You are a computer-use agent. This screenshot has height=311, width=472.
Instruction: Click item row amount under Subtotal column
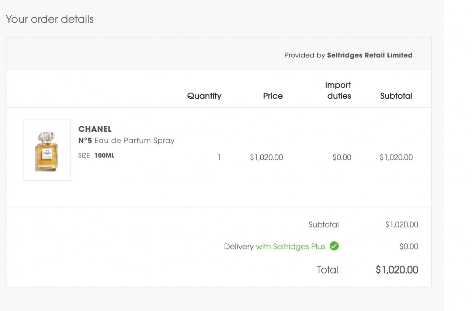point(396,158)
